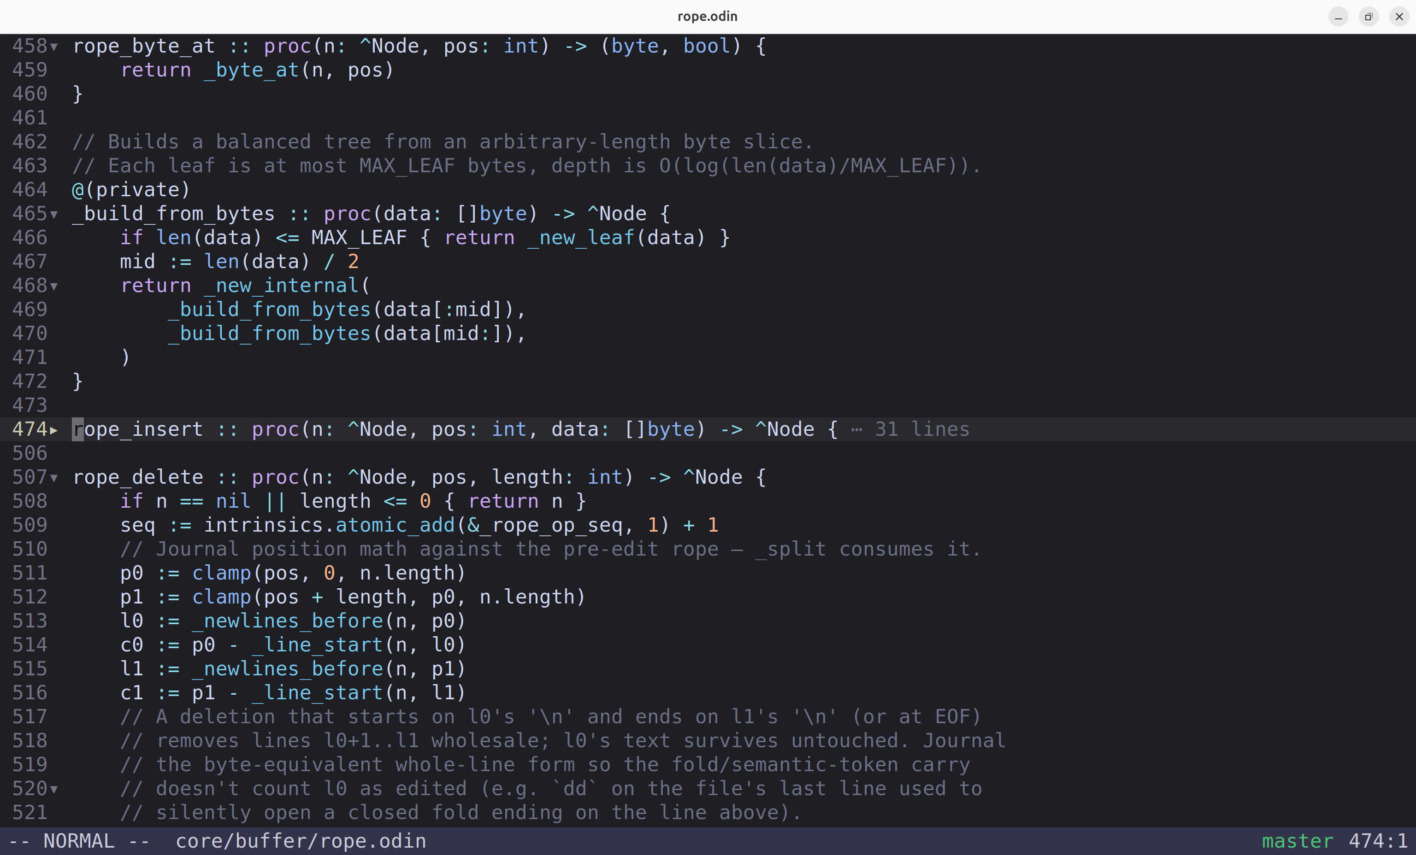Toggle the fold arrow at line 520

click(x=54, y=789)
